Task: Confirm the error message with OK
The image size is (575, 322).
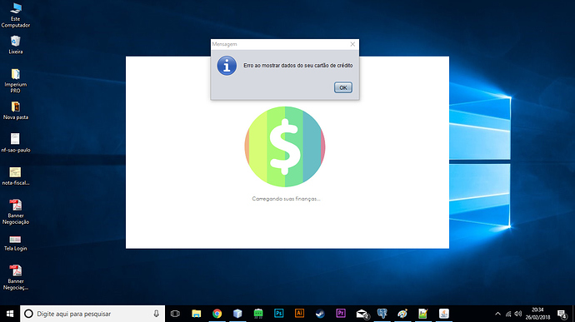Action: (x=342, y=87)
